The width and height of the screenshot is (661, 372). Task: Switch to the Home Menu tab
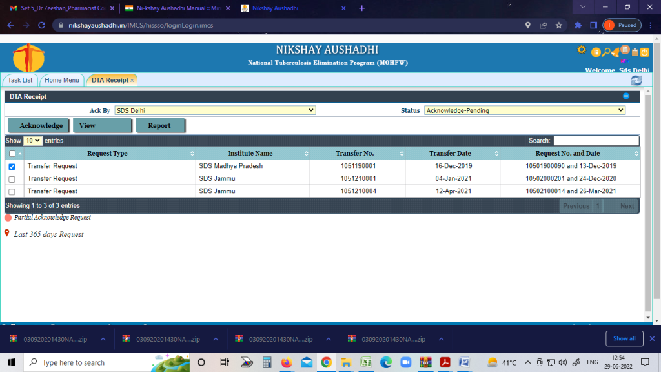(62, 80)
